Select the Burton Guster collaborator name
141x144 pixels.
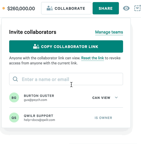tap(39, 96)
